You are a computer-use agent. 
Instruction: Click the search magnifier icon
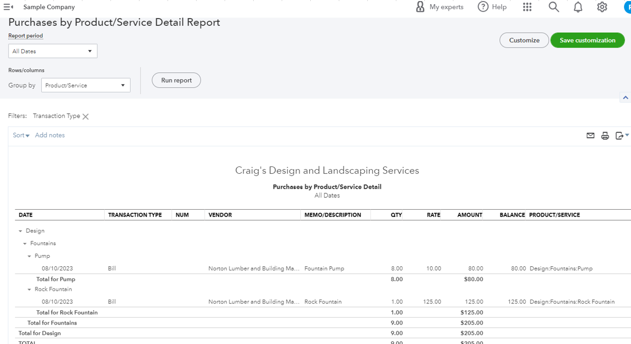(553, 7)
